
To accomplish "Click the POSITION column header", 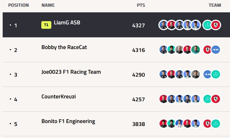I will pos(19,5).
